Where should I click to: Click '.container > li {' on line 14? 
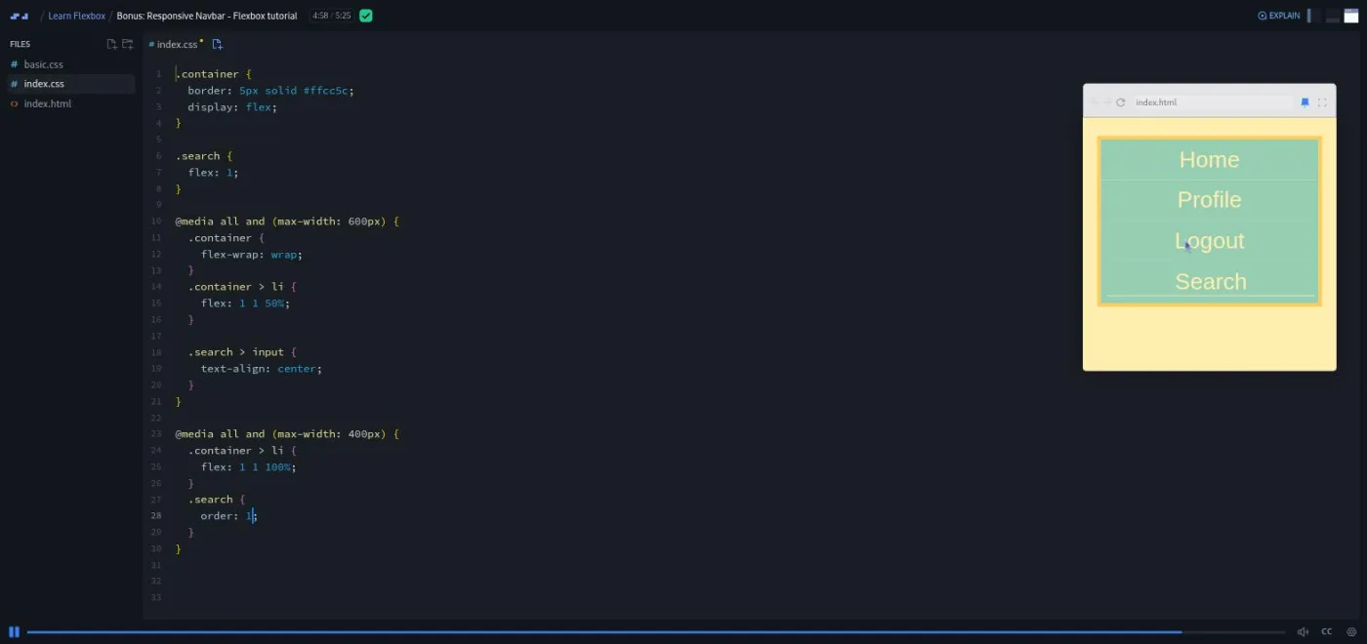(x=242, y=287)
